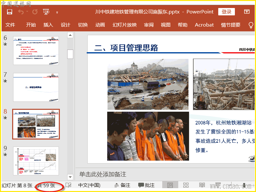Start slideshow from beginning icon

(46, 12)
